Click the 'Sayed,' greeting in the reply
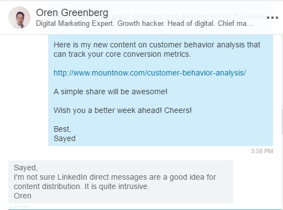The height and width of the screenshot is (210, 283). (x=25, y=168)
